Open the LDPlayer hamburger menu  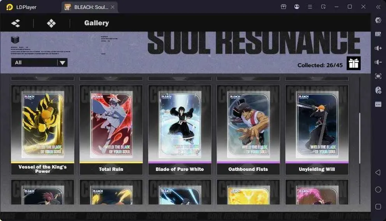click(x=310, y=7)
